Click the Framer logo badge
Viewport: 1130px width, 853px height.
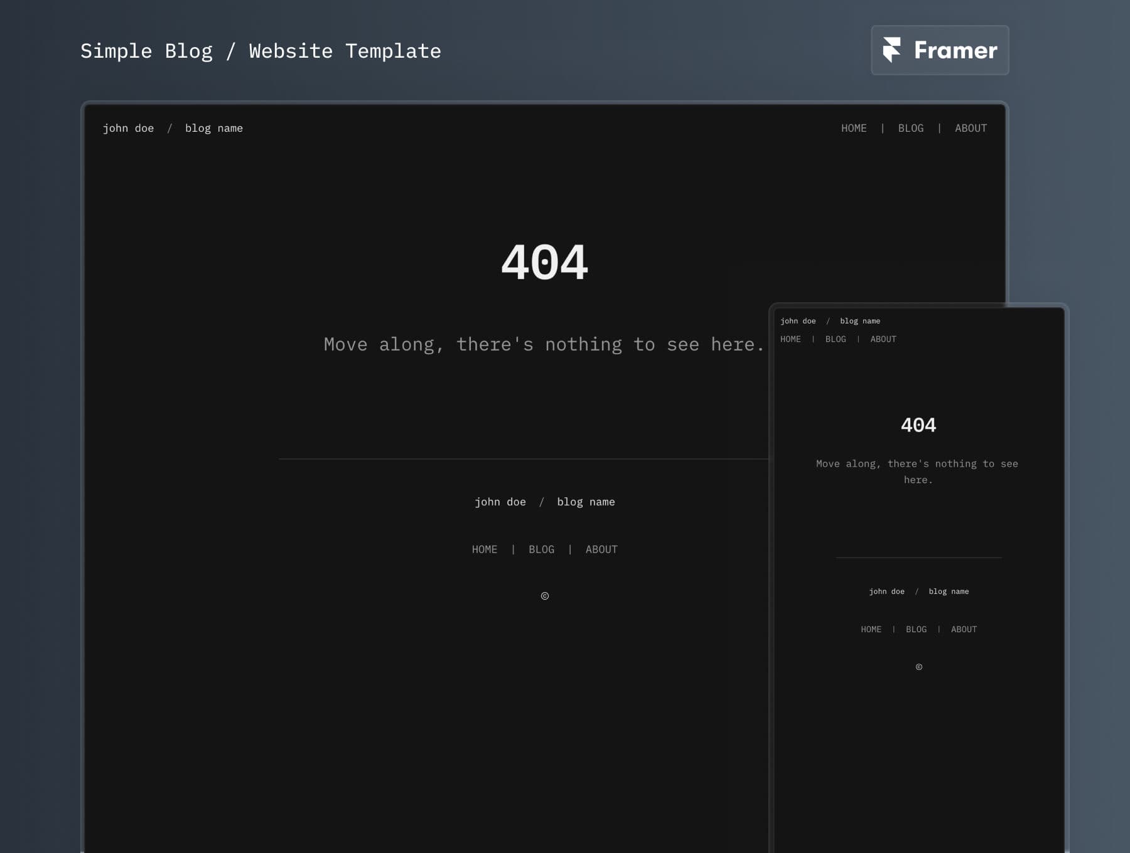(x=940, y=50)
